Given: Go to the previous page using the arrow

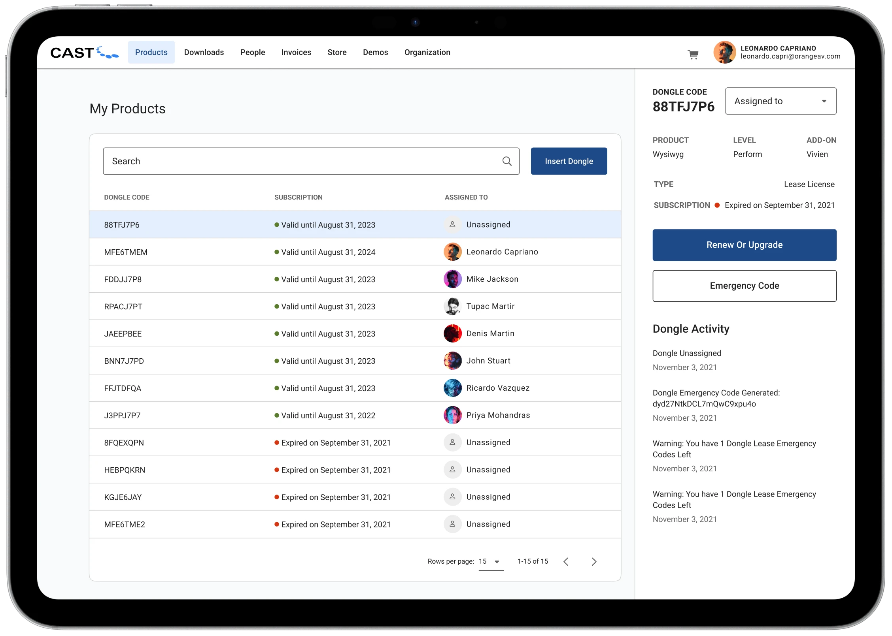Looking at the screenshot, I should tap(566, 562).
